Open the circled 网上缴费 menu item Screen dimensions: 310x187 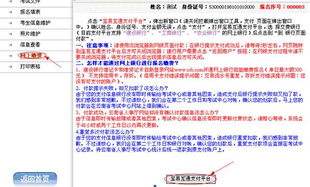pyautogui.click(x=31, y=55)
